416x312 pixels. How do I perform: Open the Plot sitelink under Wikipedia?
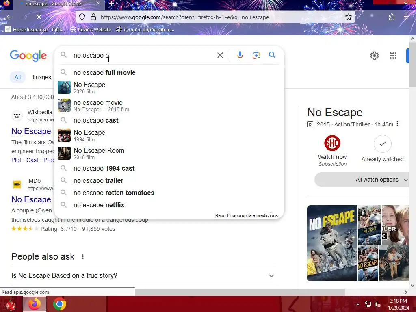(x=16, y=160)
